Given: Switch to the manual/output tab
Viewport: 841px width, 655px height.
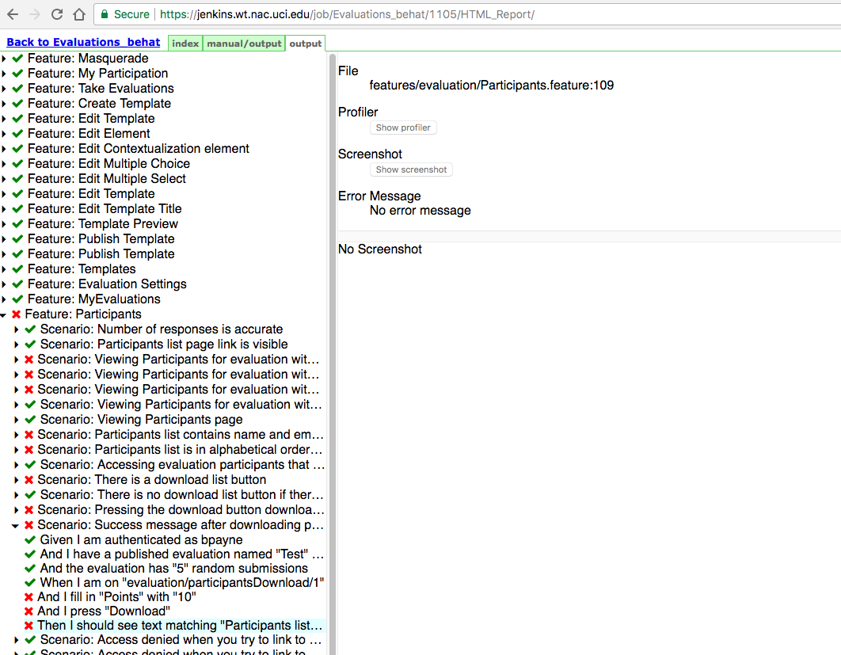Looking at the screenshot, I should click(244, 44).
